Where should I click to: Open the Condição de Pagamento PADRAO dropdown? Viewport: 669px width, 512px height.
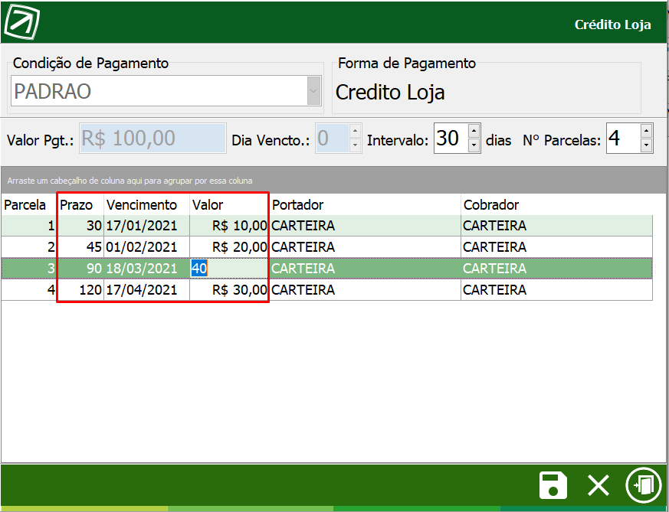tap(313, 91)
